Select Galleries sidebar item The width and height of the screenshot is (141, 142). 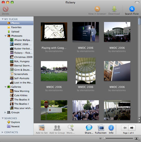(x=17, y=87)
